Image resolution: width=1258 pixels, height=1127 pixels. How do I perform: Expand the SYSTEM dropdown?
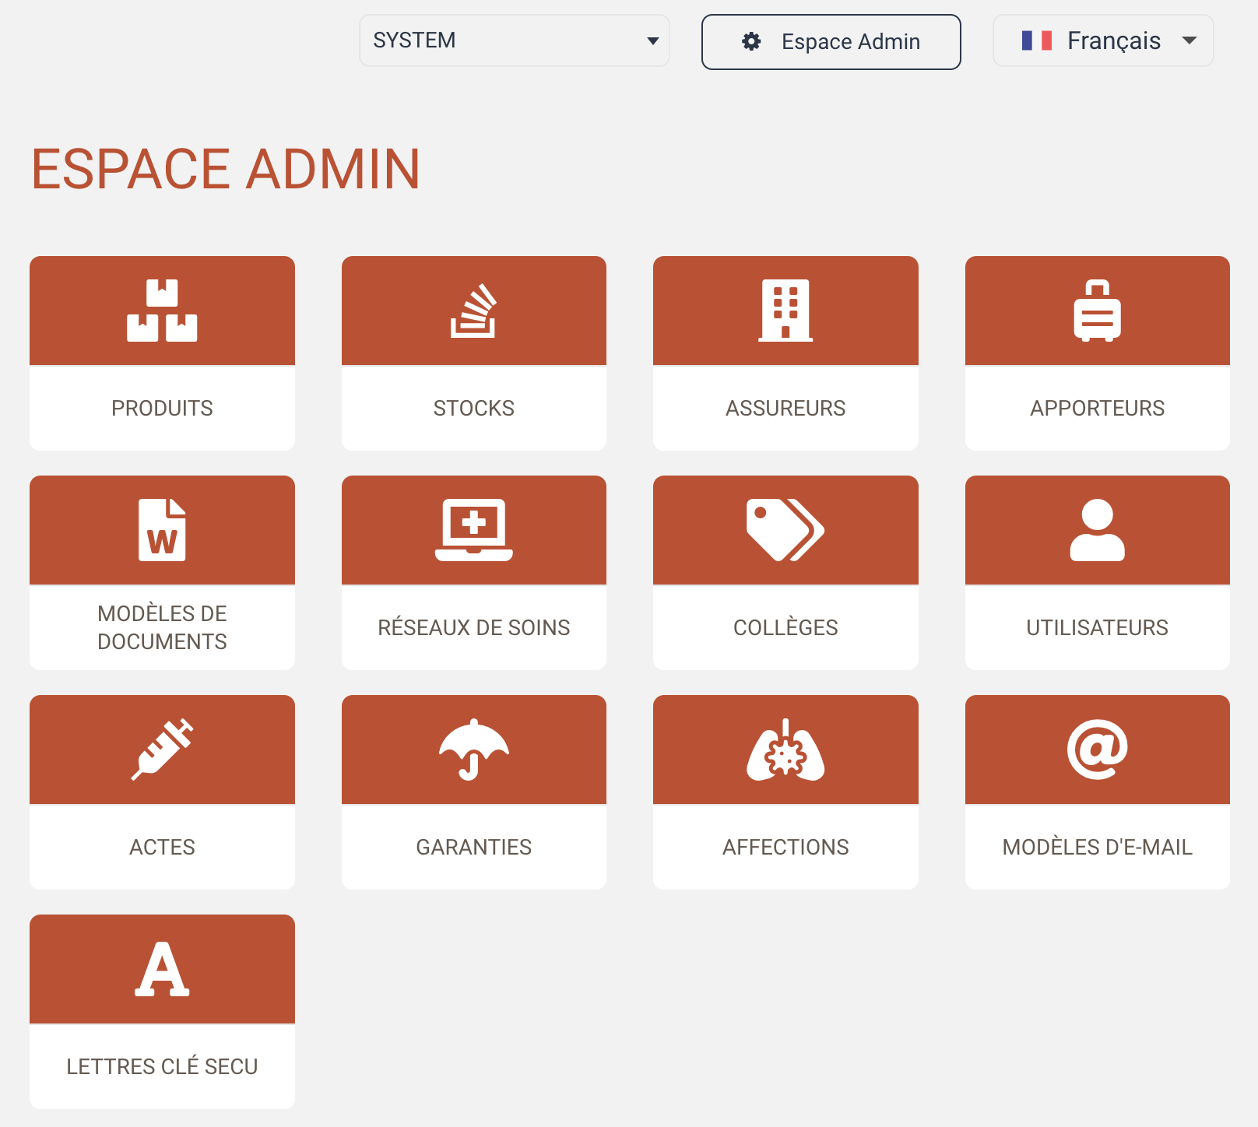(514, 40)
